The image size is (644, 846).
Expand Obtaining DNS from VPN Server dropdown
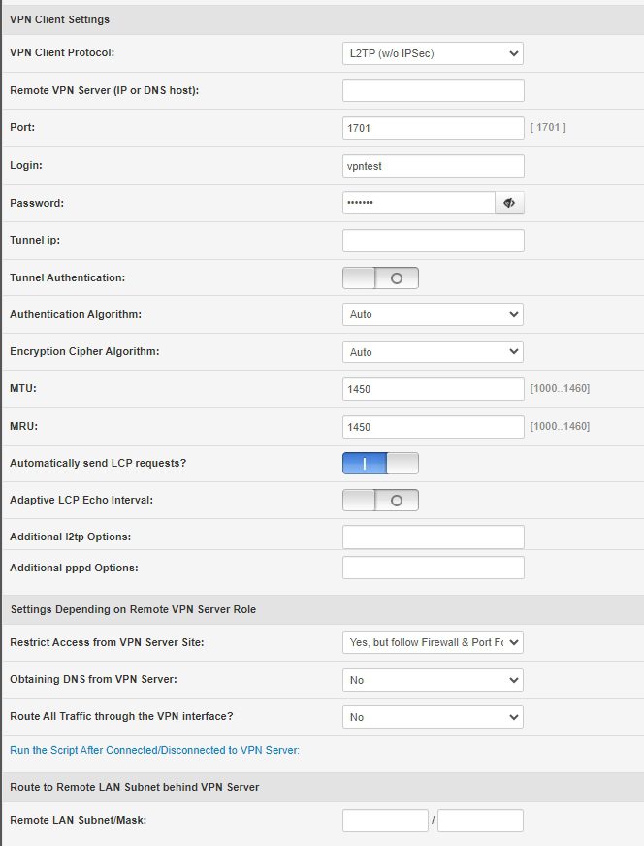tap(433, 680)
